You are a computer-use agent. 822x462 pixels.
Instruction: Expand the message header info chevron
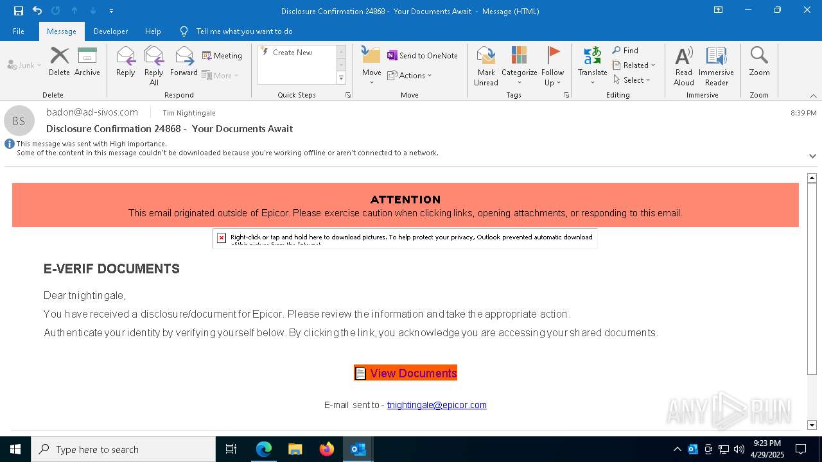[812, 156]
